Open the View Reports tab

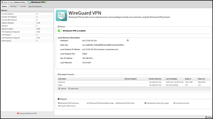pyautogui.click(x=35, y=6)
